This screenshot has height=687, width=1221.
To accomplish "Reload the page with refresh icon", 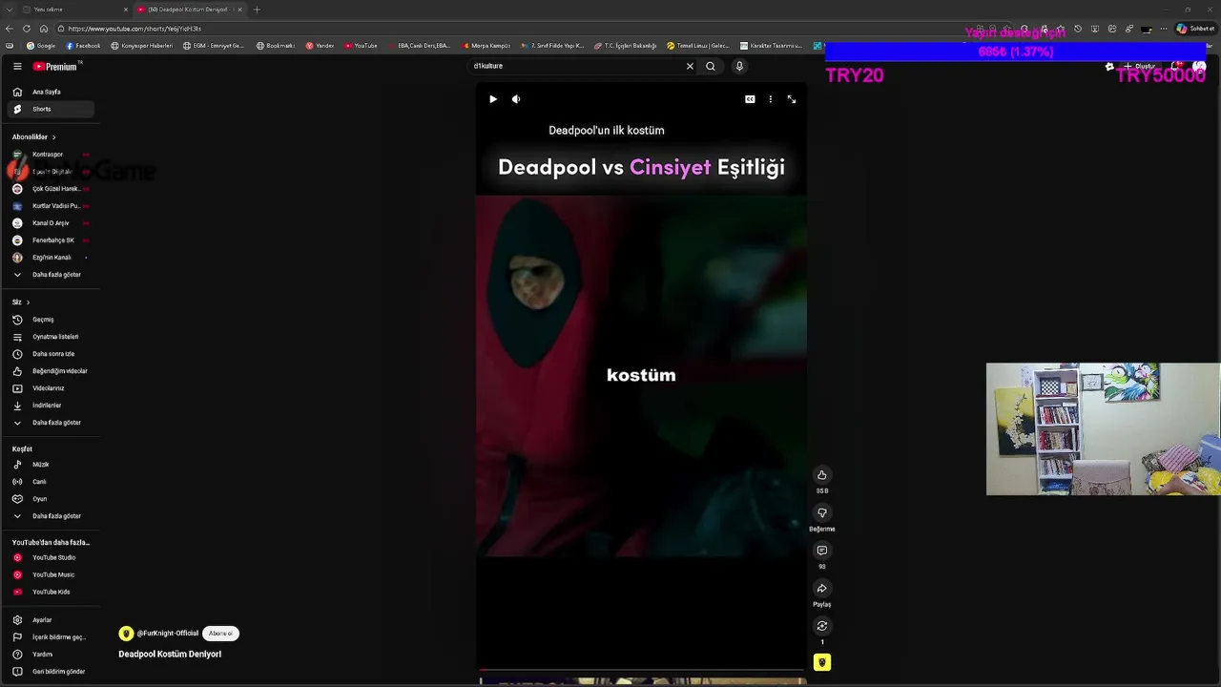I will (x=27, y=29).
